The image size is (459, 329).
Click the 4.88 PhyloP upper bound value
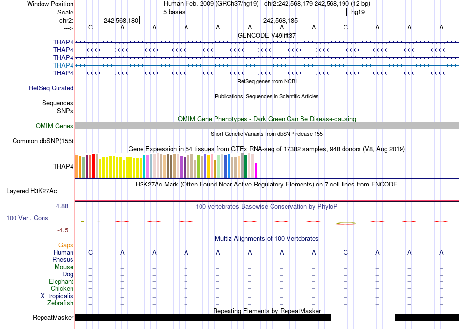click(62, 206)
